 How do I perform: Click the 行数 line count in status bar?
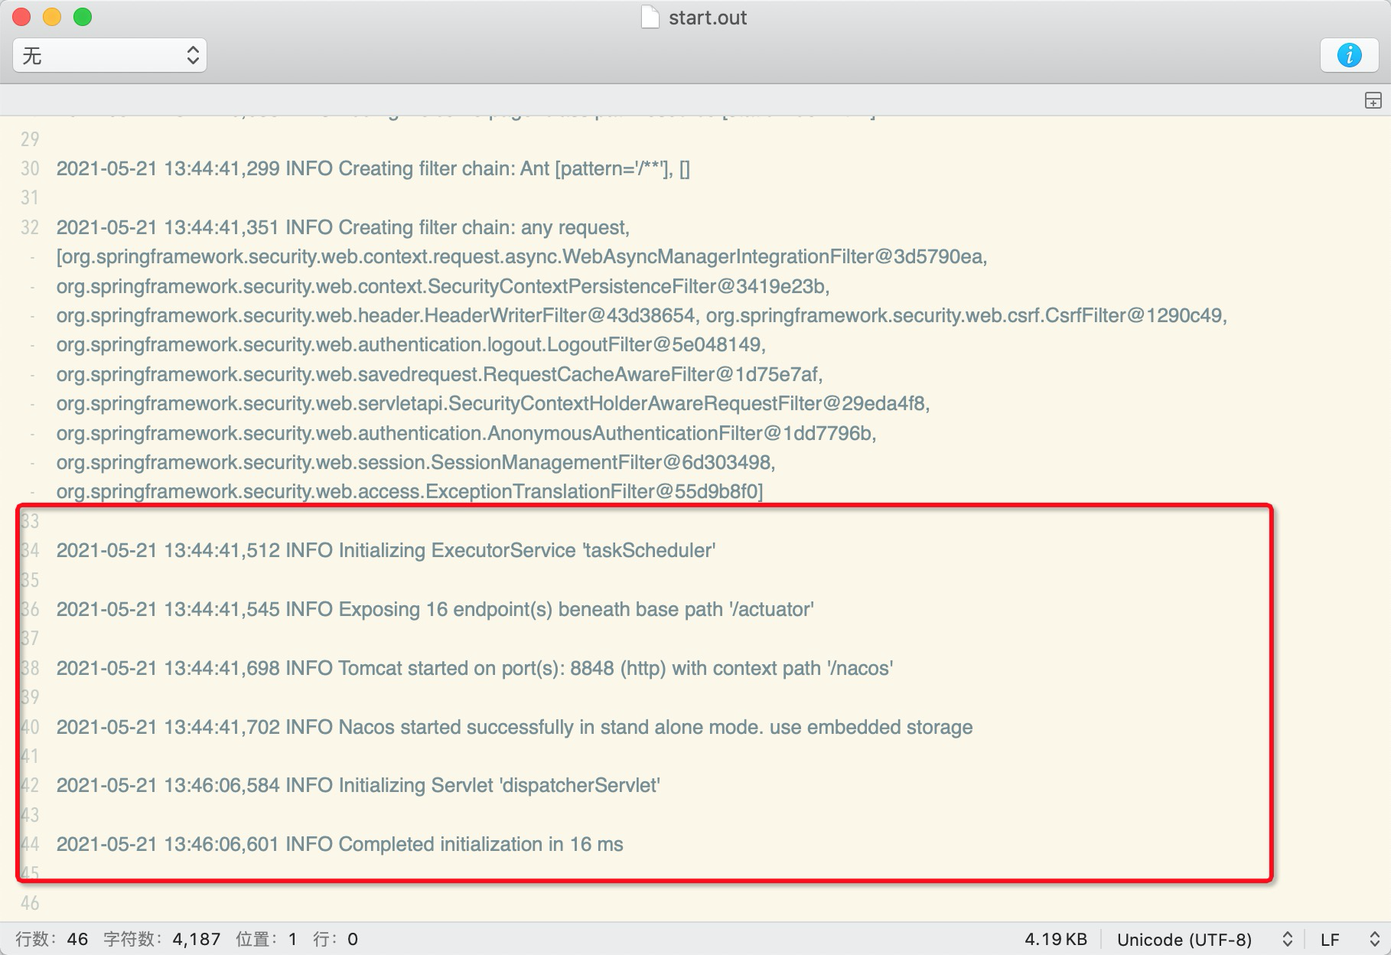(52, 939)
